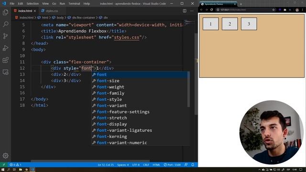Toggle the Live Server Port : 5500
Viewport: 306px width, 172px height.
(x=172, y=165)
